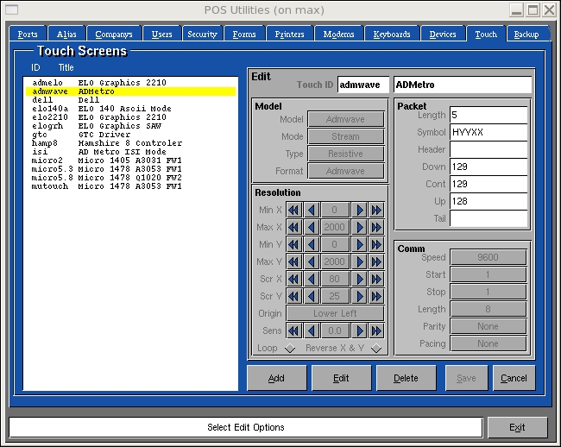Open the Security tab
Screen dimensions: 561x447
pos(203,34)
